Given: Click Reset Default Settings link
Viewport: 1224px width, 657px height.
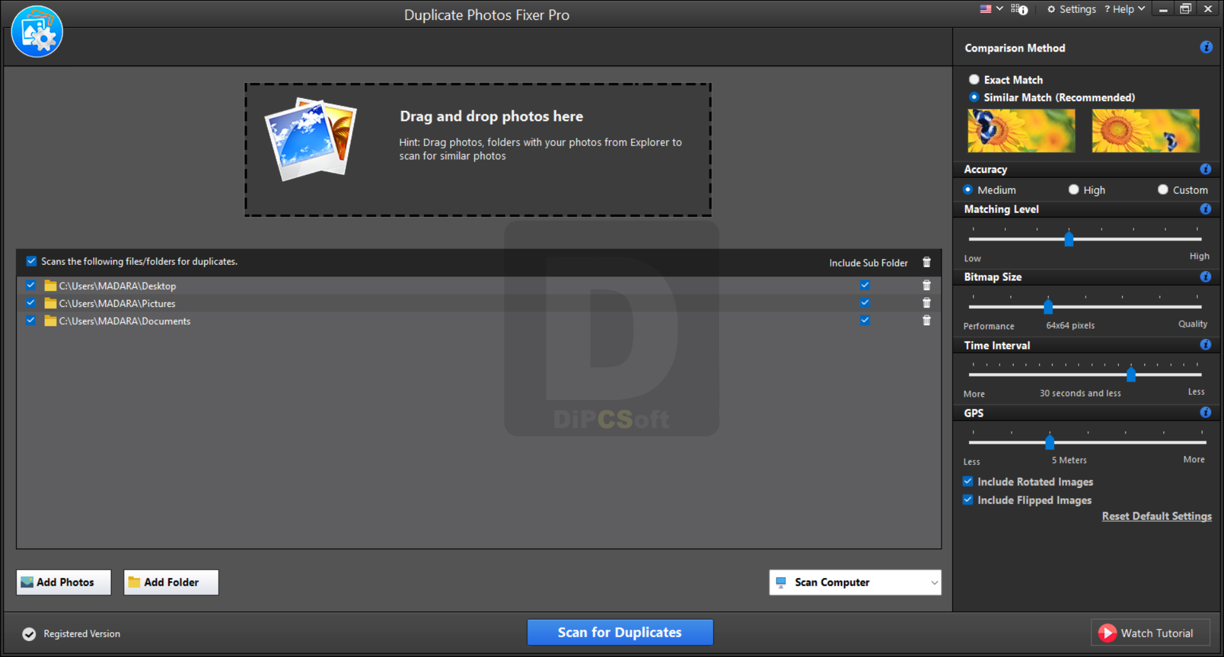Looking at the screenshot, I should click(1157, 516).
